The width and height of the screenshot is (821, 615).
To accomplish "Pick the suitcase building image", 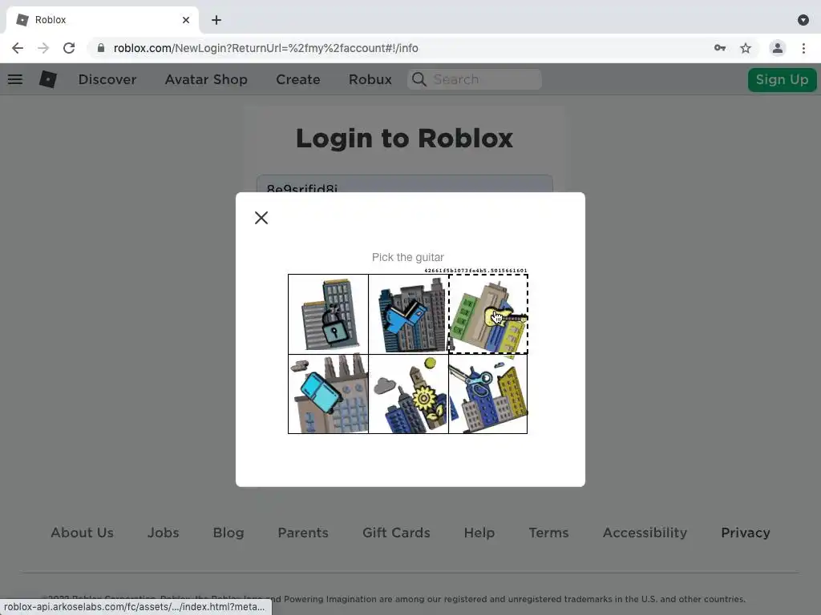I will (328, 394).
